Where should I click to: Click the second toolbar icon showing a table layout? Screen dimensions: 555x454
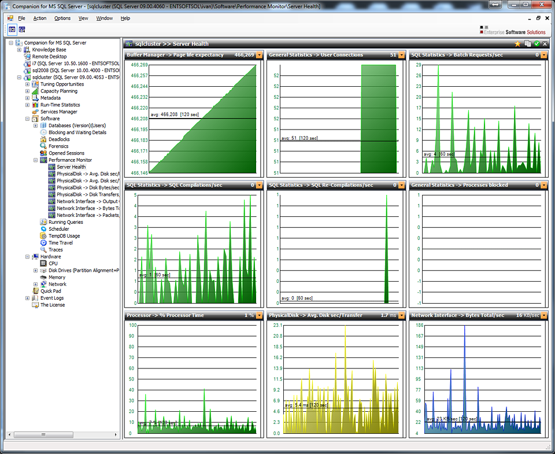(22, 29)
